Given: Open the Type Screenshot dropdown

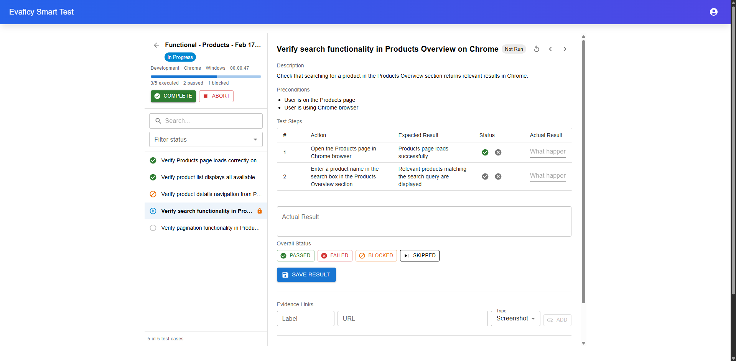Looking at the screenshot, I should click(515, 319).
